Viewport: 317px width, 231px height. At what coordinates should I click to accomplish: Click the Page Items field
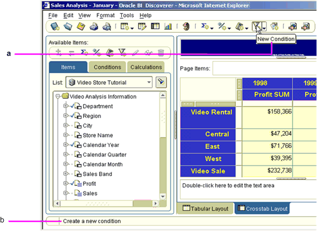(x=264, y=68)
